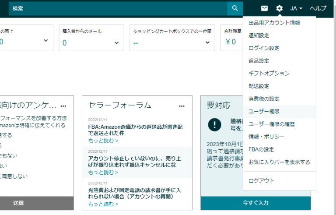Select ユーザー権限 menu item
The height and width of the screenshot is (215, 336).
pyautogui.click(x=280, y=111)
